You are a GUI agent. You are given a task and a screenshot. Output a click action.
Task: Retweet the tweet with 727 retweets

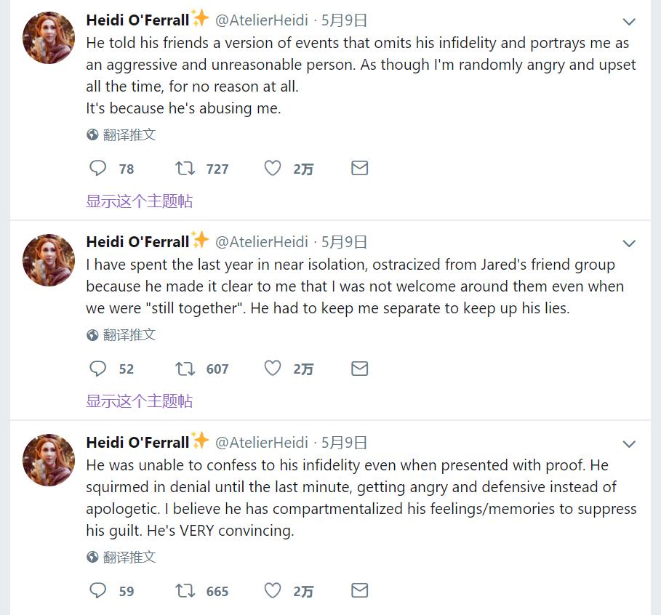point(185,169)
